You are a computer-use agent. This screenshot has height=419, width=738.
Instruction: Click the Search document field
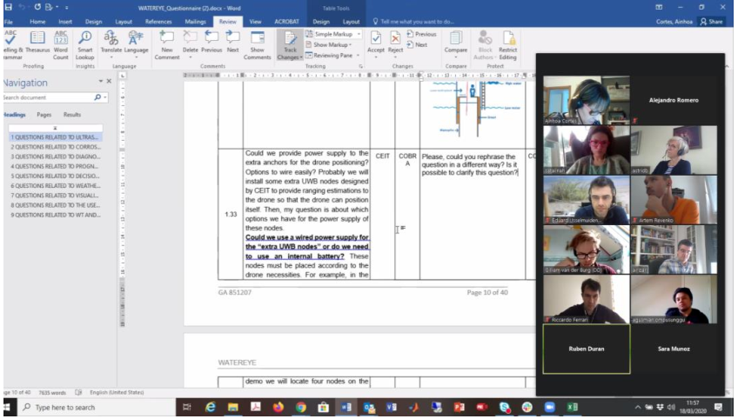48,97
